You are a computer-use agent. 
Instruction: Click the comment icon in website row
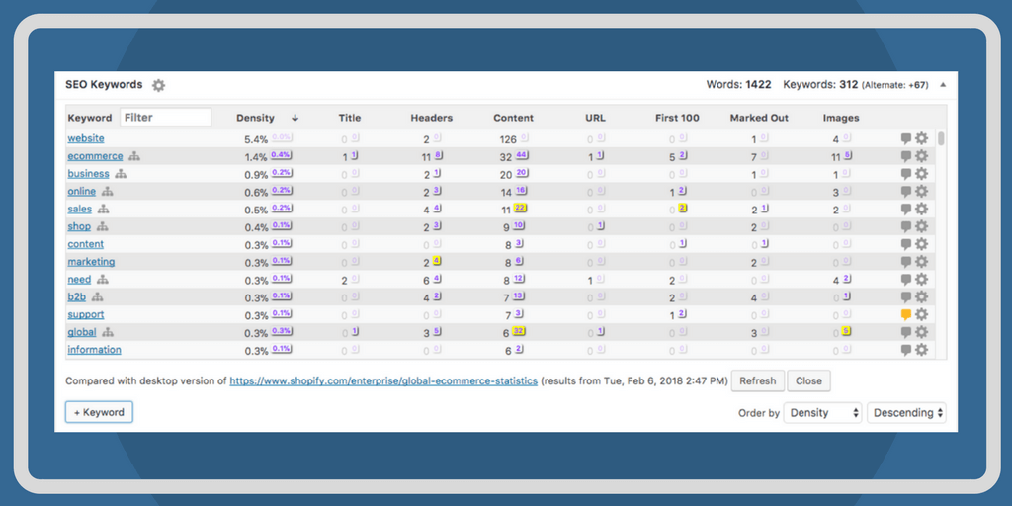coord(905,139)
